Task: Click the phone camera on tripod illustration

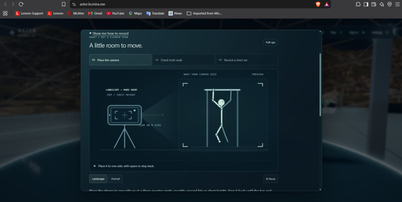Action: (x=125, y=126)
